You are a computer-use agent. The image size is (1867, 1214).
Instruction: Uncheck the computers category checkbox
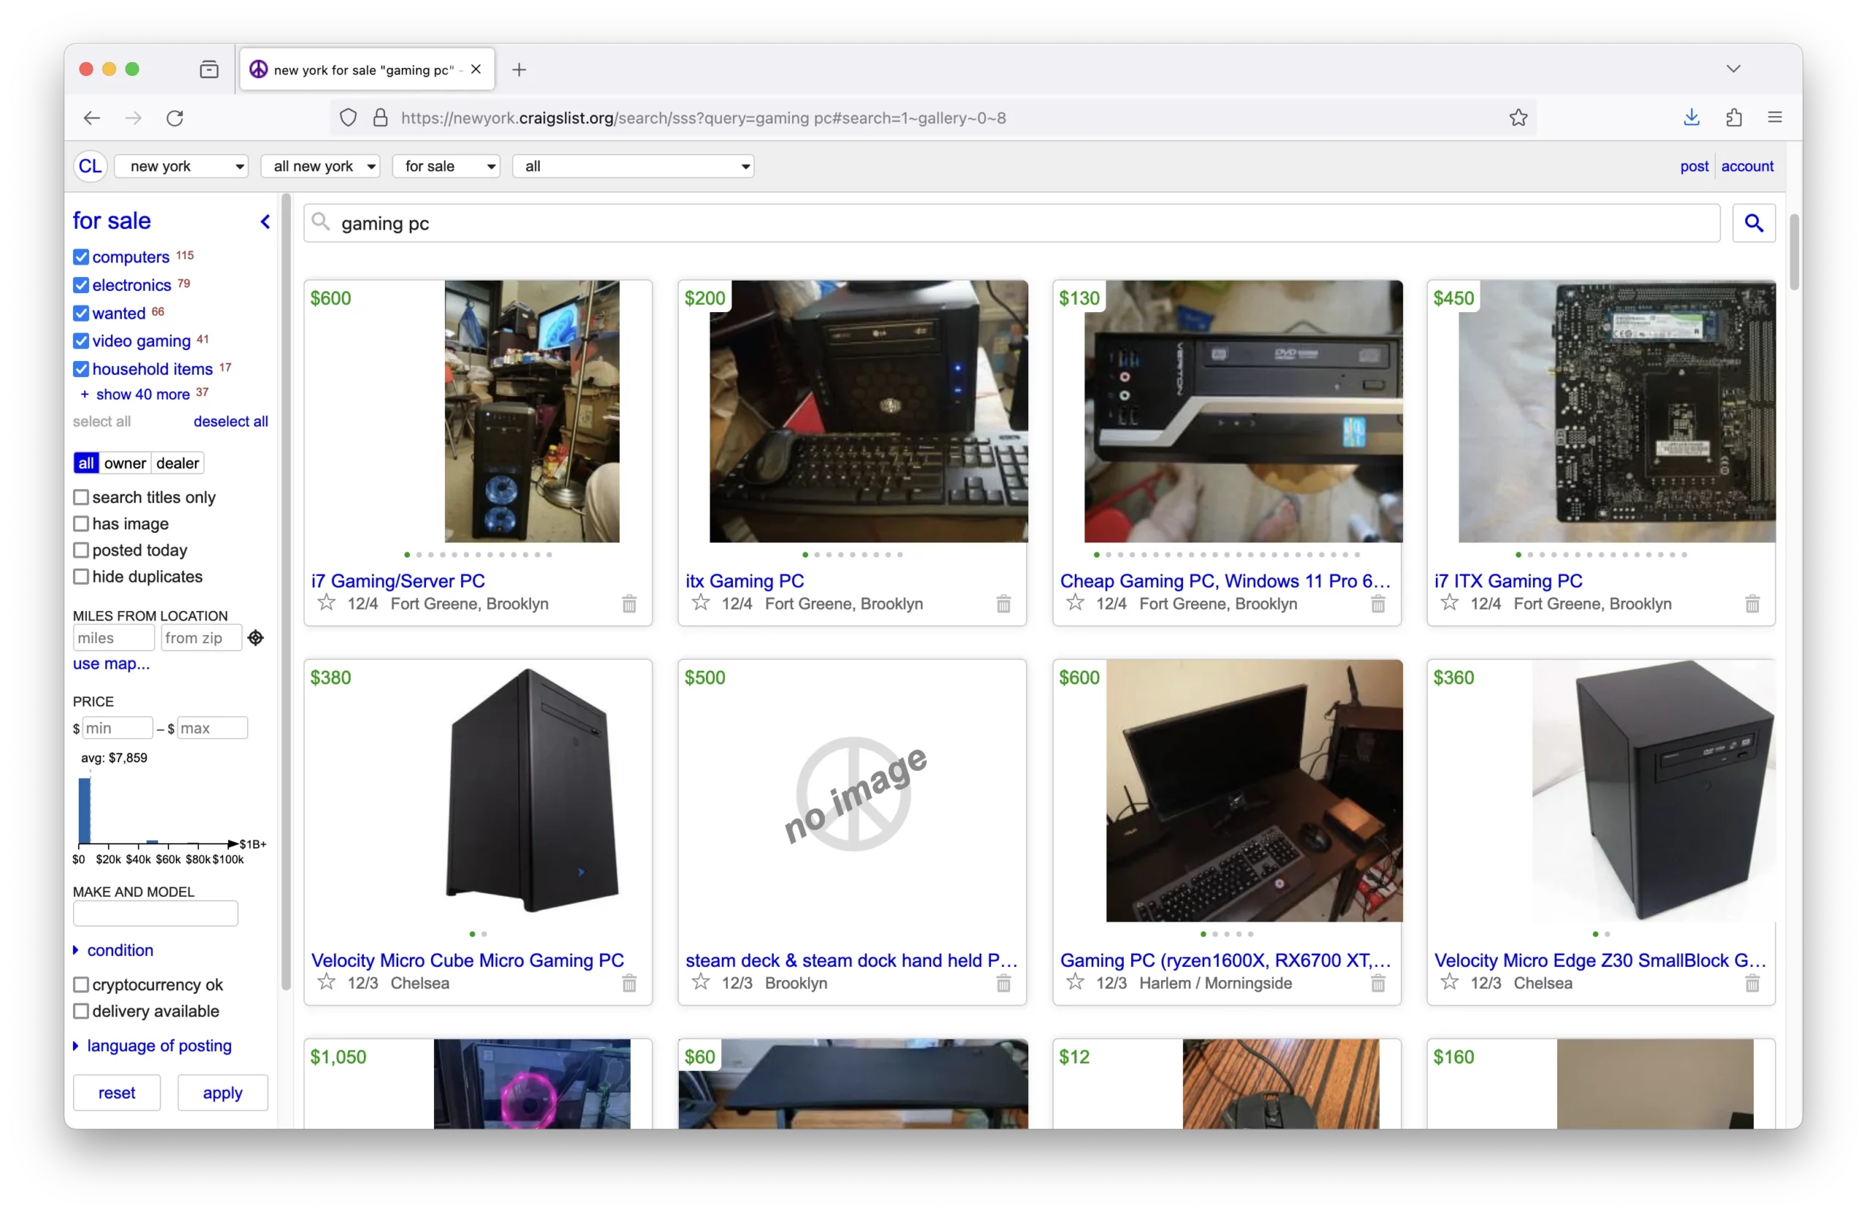coord(81,257)
